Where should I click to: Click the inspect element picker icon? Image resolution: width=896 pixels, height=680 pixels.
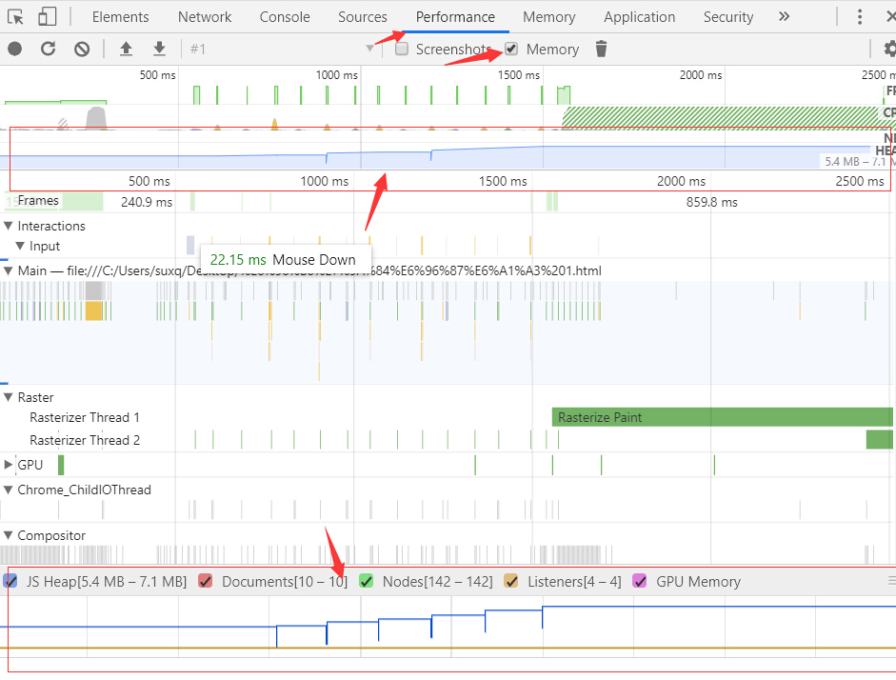[15, 16]
